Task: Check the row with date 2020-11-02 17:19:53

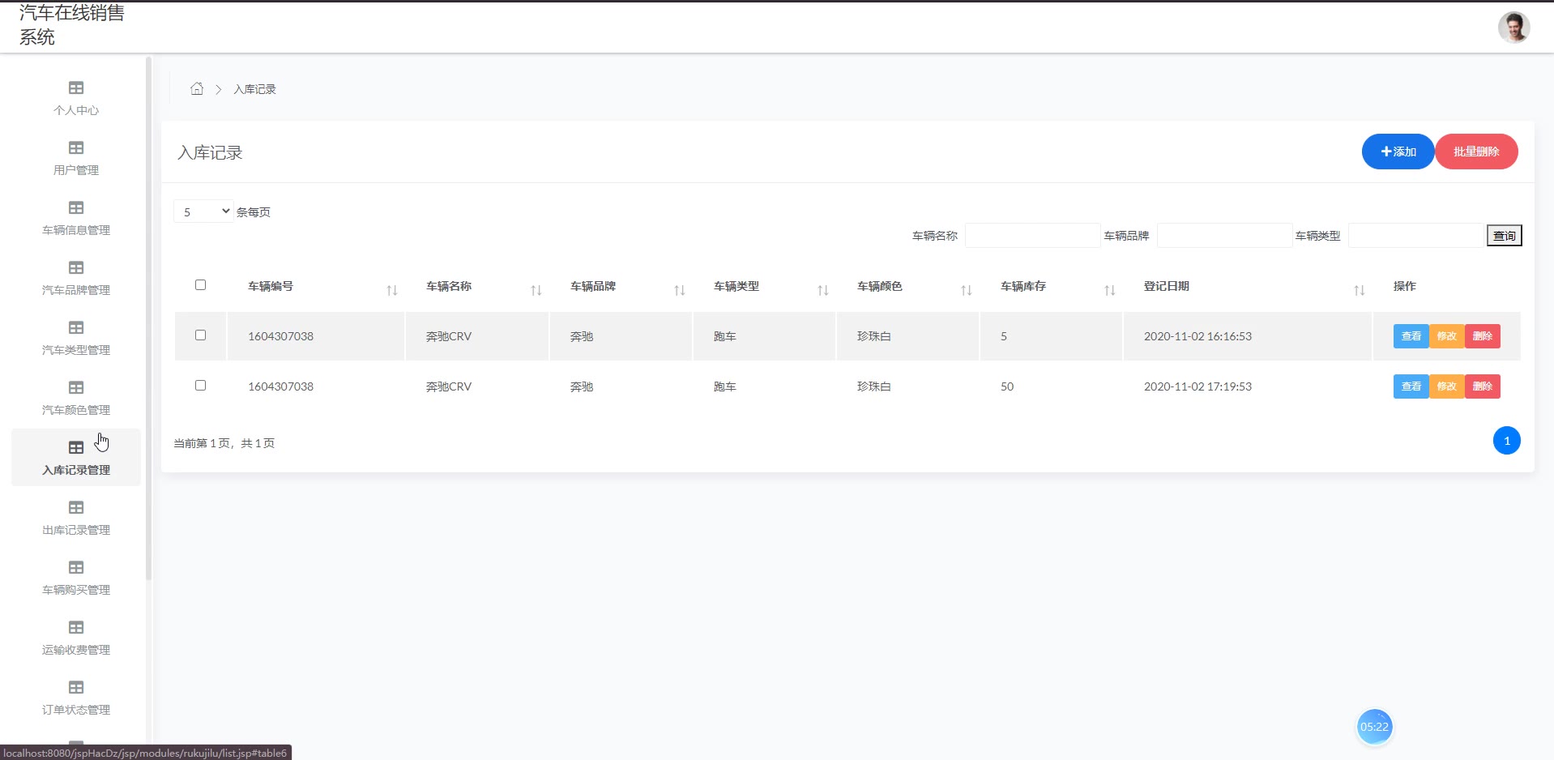Action: (x=200, y=385)
